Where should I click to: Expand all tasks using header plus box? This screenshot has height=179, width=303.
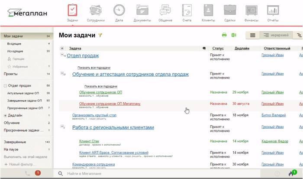click(62, 49)
